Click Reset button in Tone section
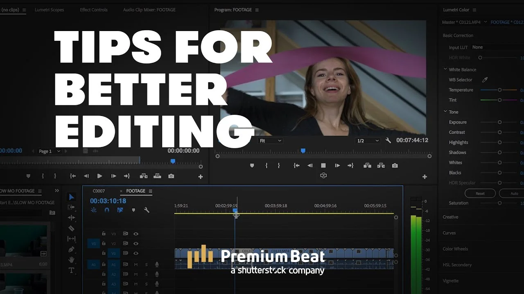 480,194
